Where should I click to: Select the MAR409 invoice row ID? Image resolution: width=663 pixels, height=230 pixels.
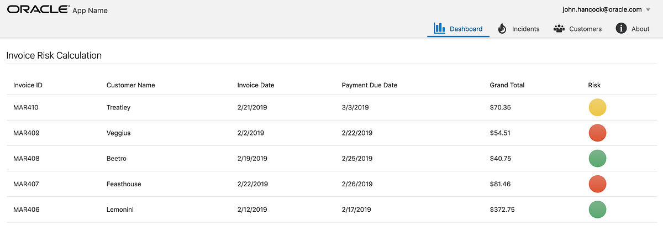click(x=26, y=133)
